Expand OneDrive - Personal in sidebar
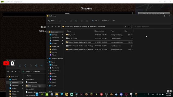173x97 pixels. pos(48,58)
